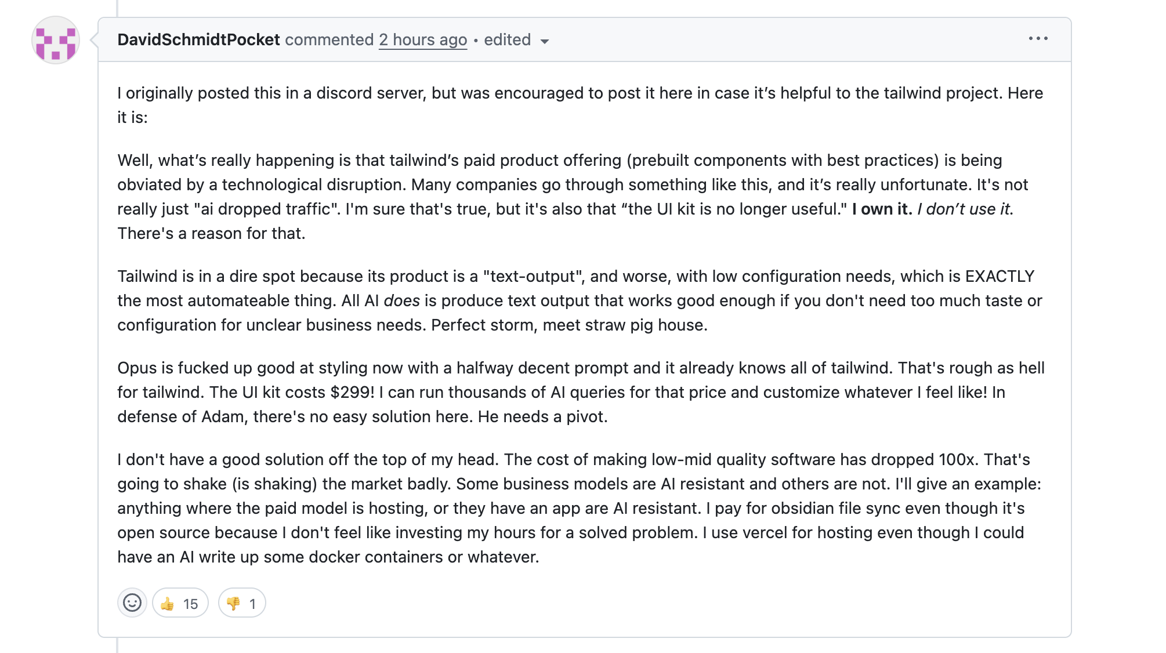The width and height of the screenshot is (1166, 653).
Task: Click the italic "I don't use it" text
Action: coord(964,209)
